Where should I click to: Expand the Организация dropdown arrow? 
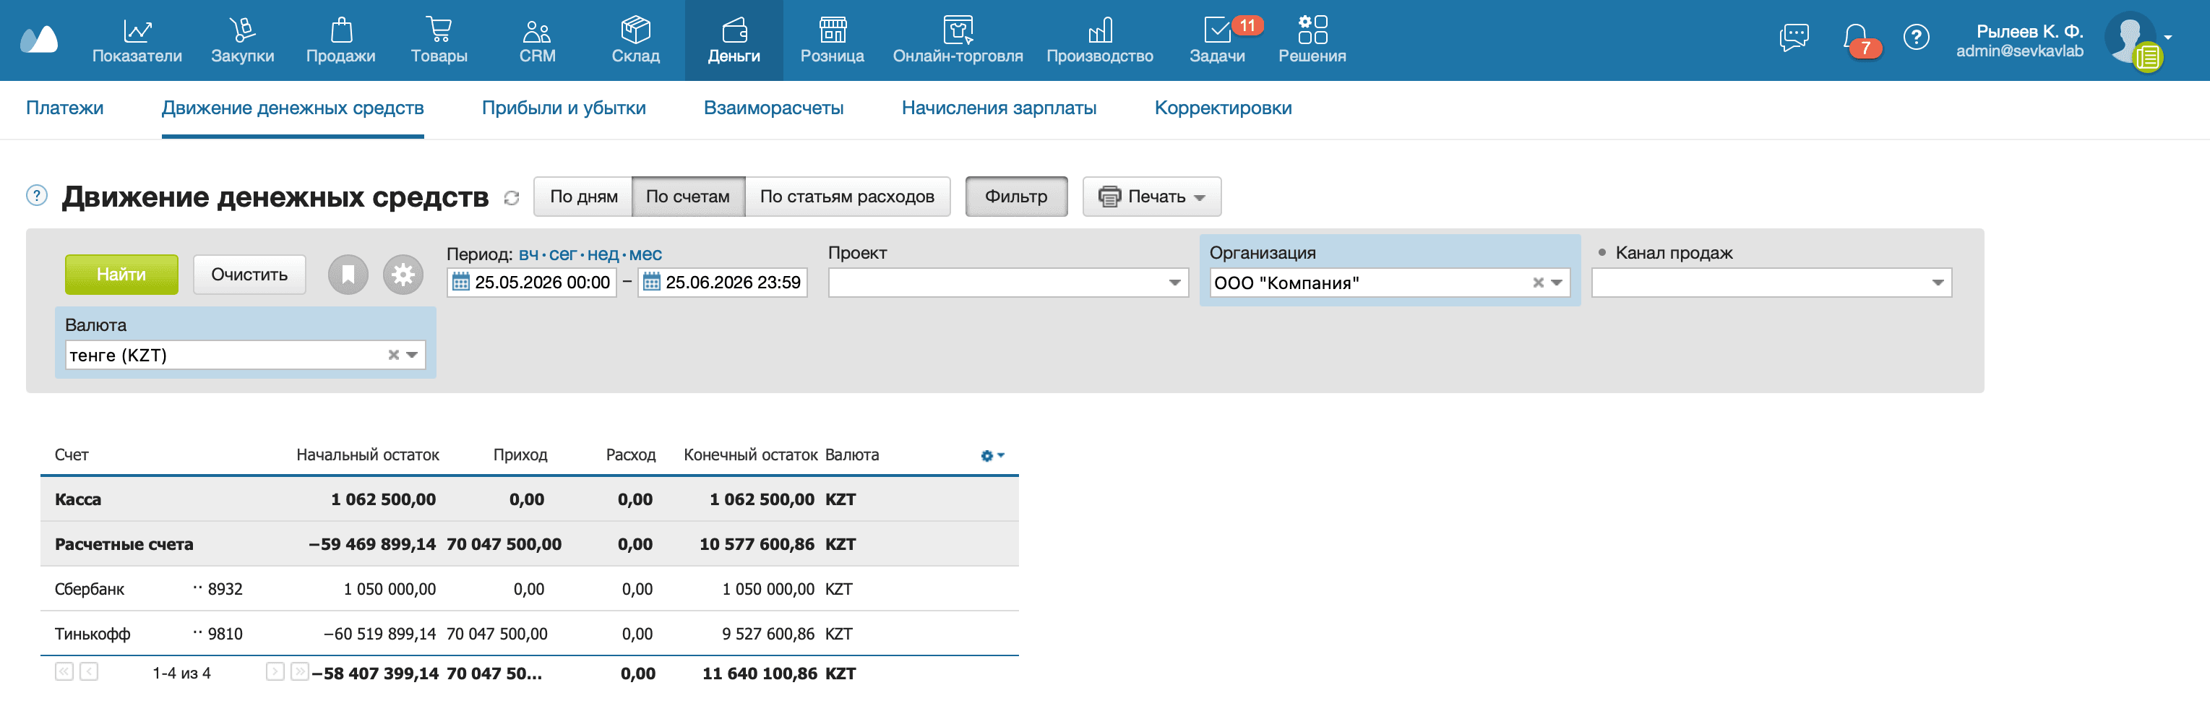point(1556,283)
